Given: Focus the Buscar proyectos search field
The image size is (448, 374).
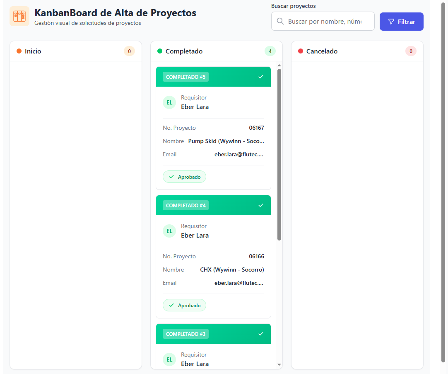Looking at the screenshot, I should (325, 21).
